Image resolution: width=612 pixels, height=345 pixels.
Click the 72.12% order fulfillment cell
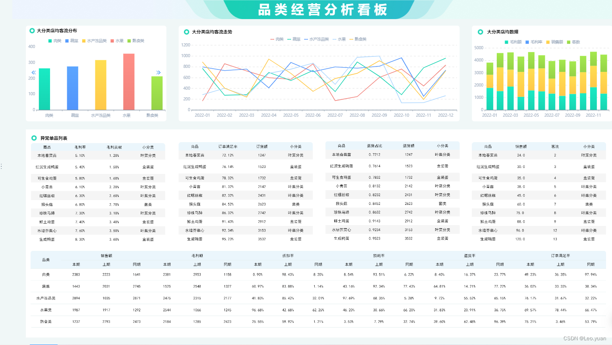point(228,155)
